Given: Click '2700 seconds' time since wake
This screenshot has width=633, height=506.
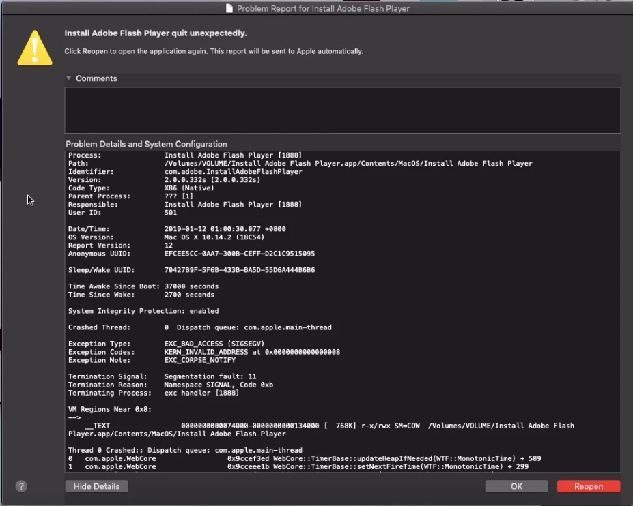Looking at the screenshot, I should point(189,295).
